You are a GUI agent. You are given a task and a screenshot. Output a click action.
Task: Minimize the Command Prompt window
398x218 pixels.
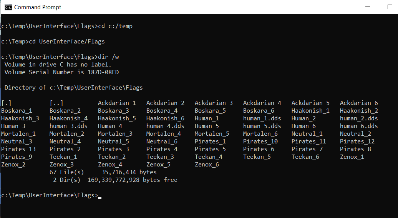pos(371,7)
